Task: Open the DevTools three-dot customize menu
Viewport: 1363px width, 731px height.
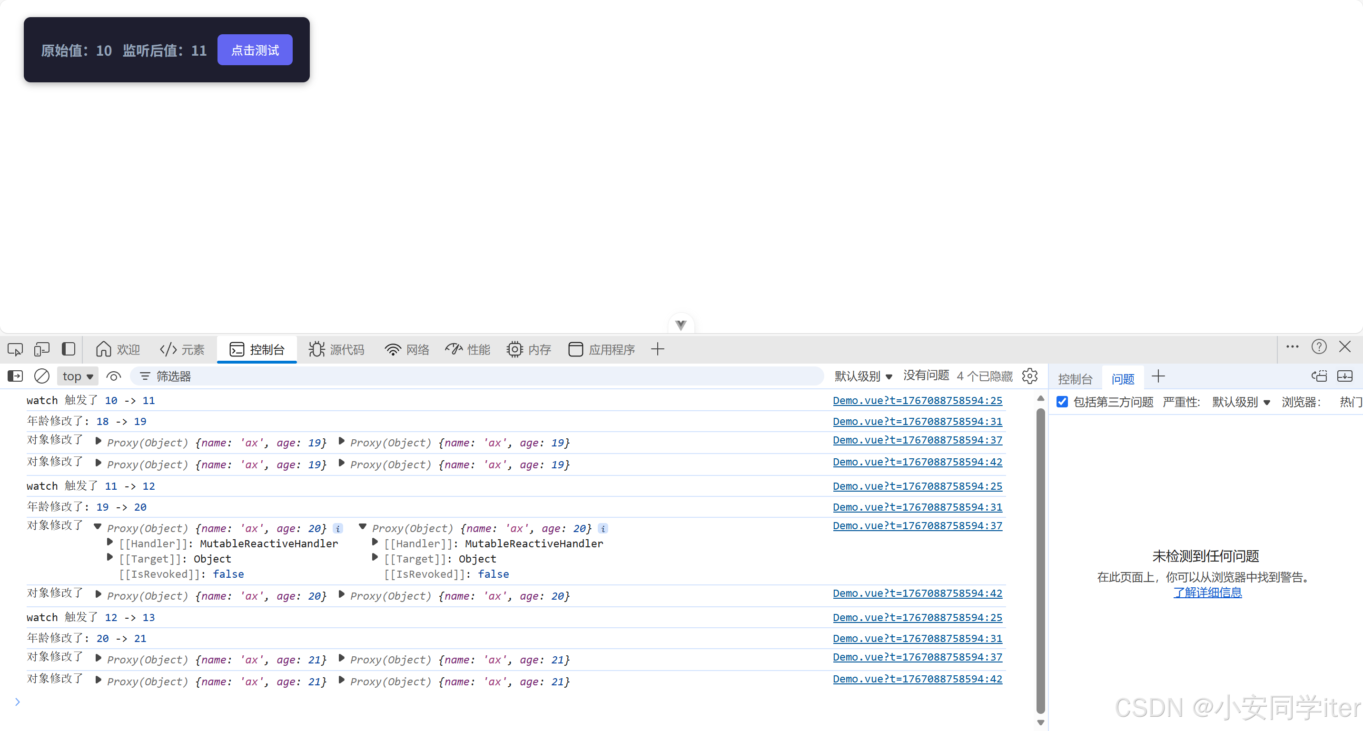Action: 1292,346
